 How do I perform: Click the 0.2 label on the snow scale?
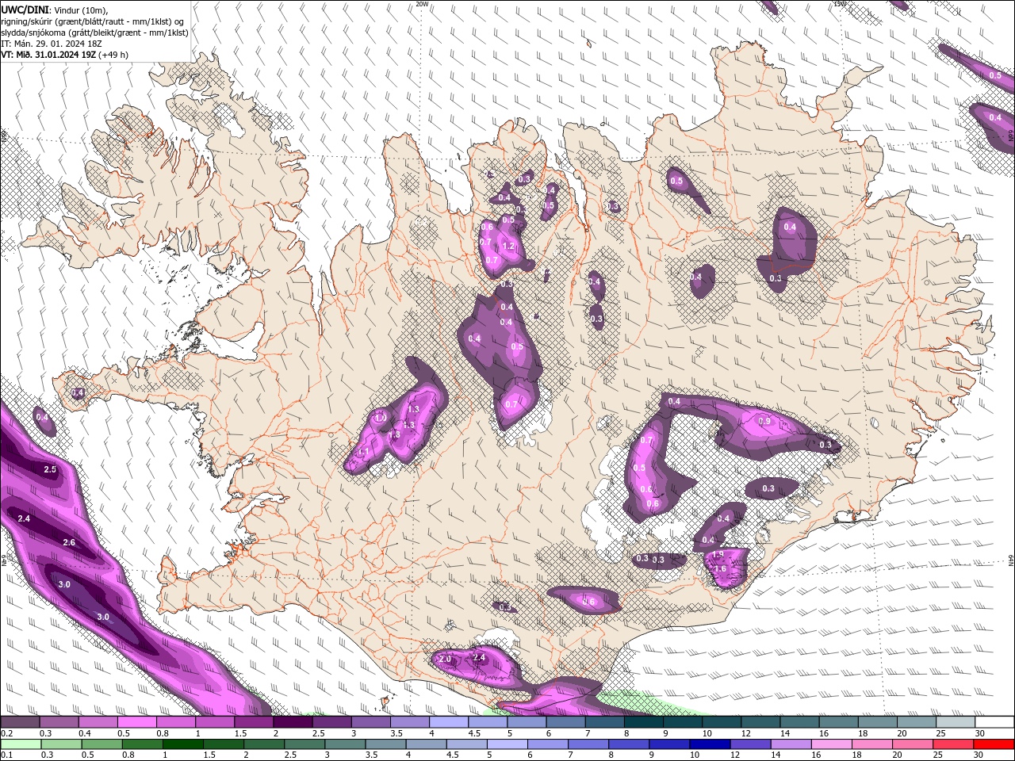(x=6, y=733)
